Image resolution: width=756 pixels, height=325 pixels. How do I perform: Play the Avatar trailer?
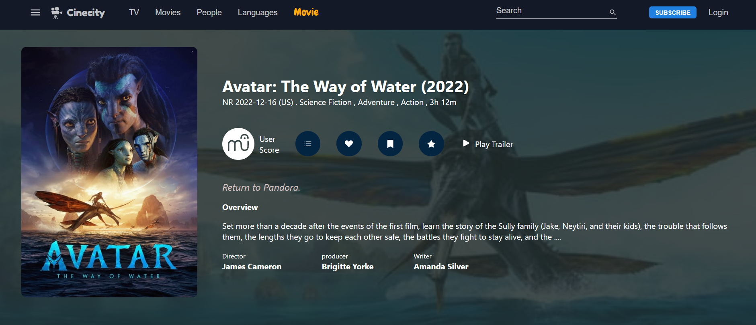point(488,144)
